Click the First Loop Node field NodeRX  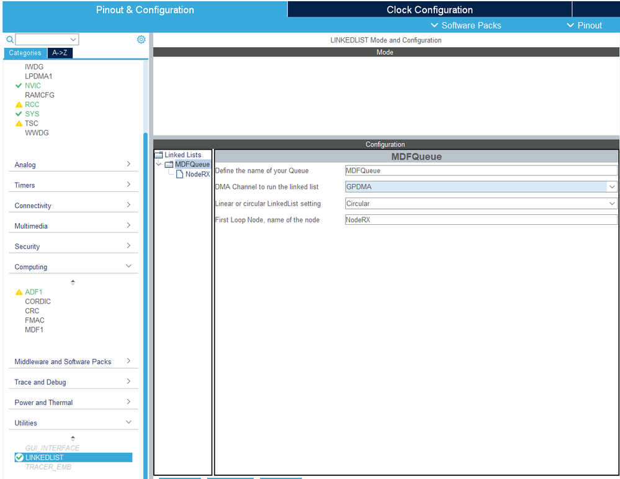(x=481, y=220)
